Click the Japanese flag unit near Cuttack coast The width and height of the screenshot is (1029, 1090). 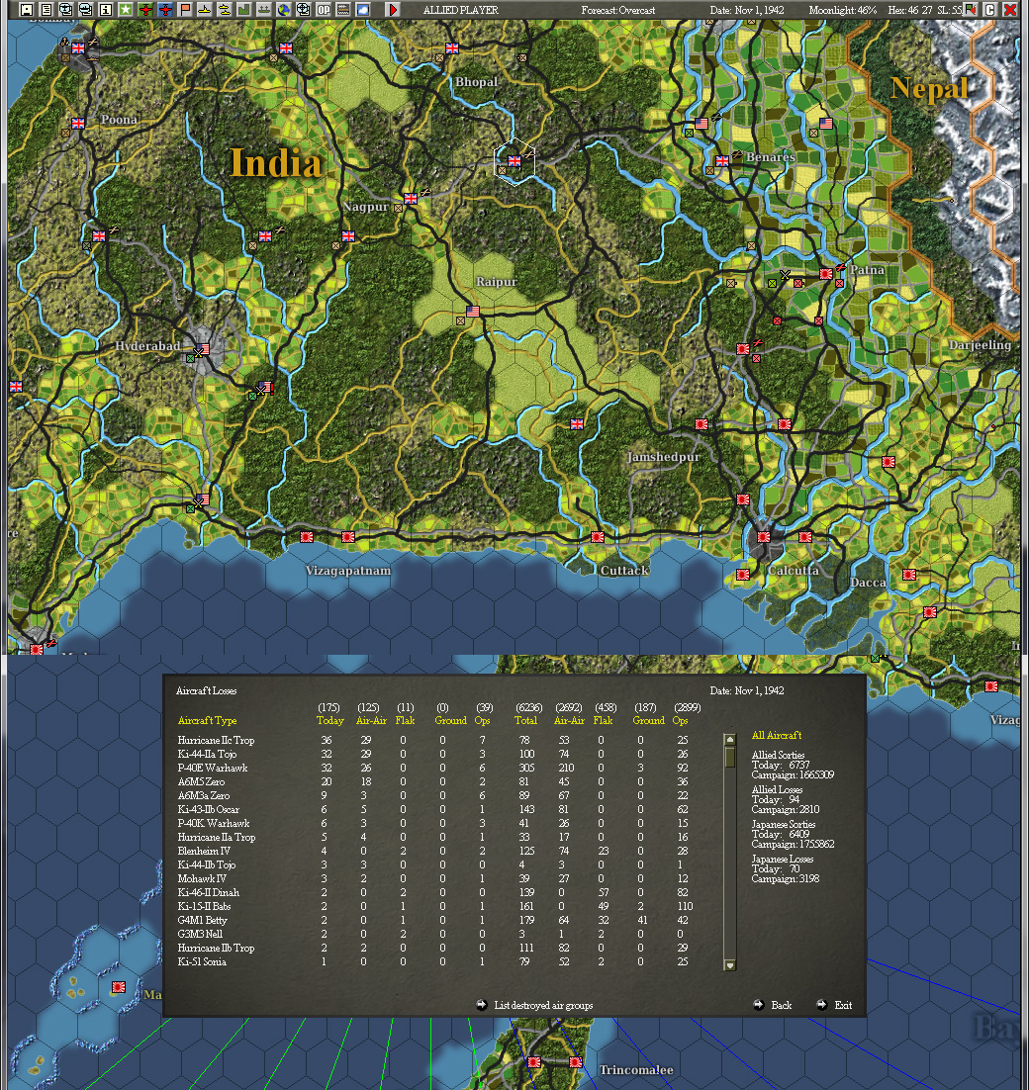[598, 537]
